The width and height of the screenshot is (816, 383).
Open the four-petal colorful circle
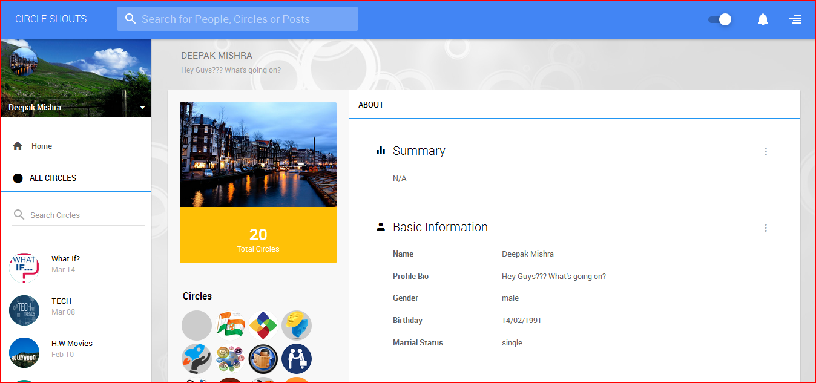263,326
